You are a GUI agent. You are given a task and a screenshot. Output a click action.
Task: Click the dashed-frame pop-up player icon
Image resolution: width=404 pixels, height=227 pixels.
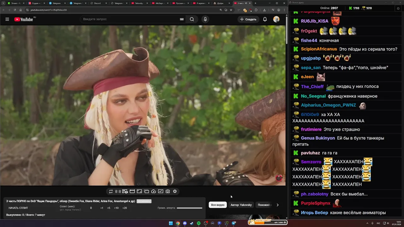146,191
